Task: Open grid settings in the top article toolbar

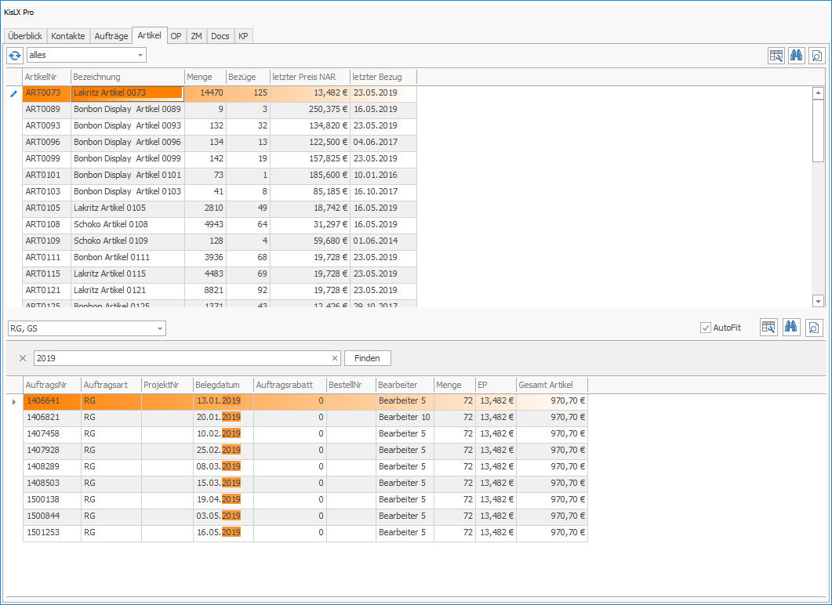Action: click(776, 56)
